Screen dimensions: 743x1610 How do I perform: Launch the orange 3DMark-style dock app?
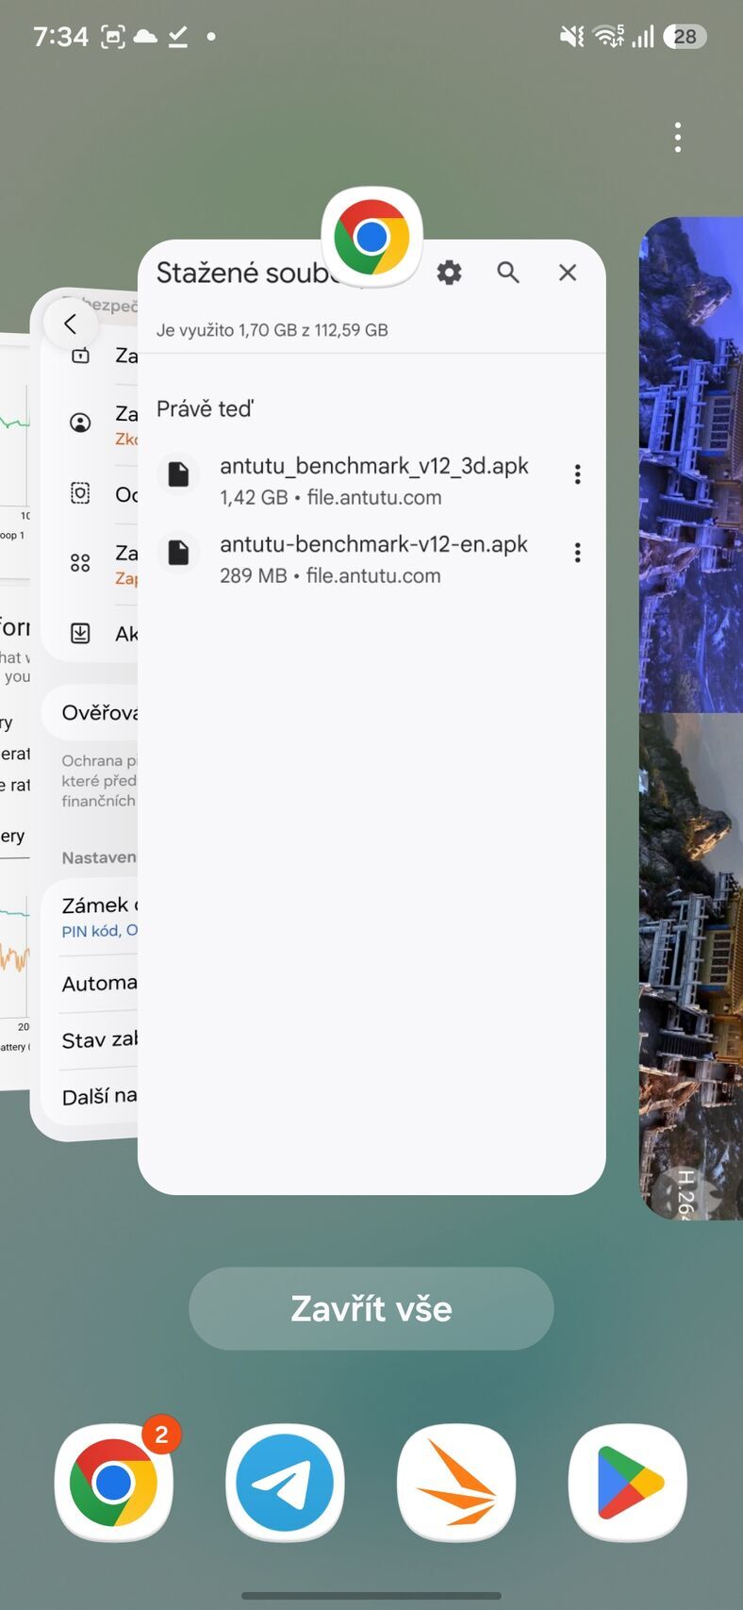click(x=456, y=1482)
